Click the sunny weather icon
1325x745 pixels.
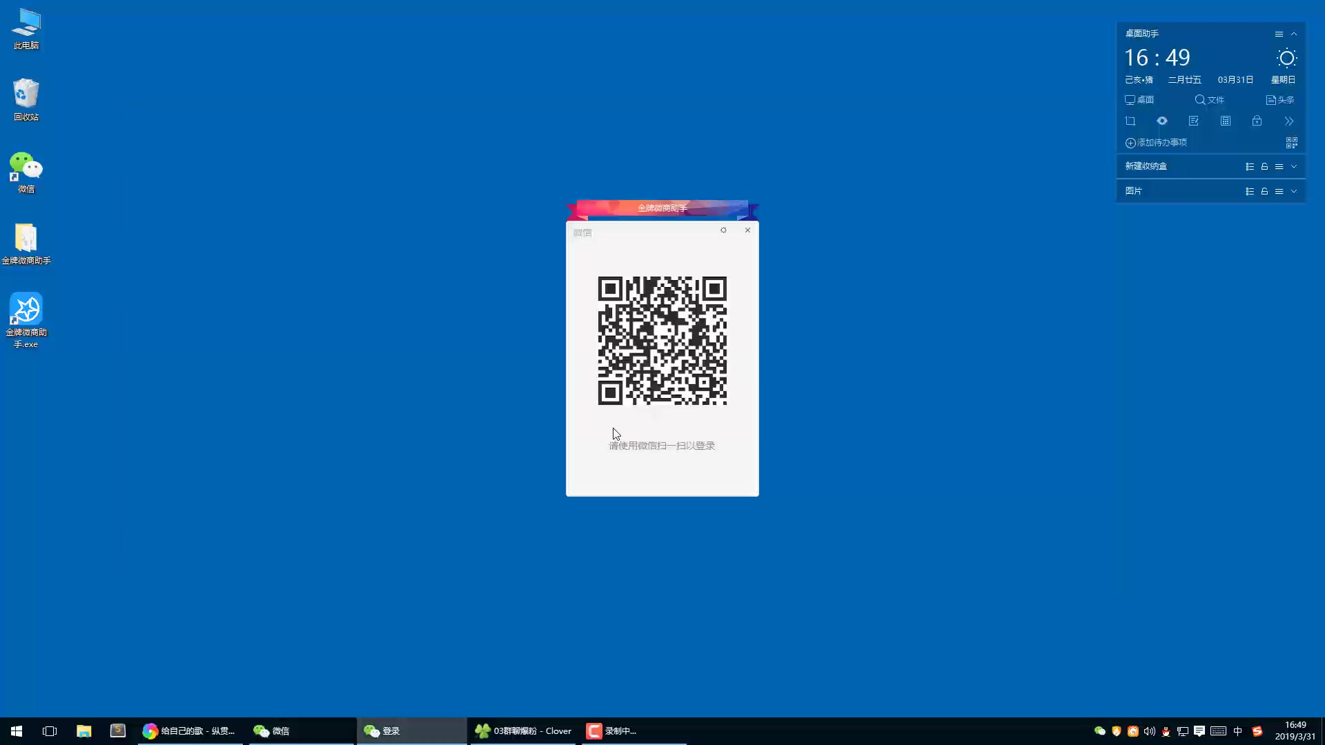(1286, 58)
